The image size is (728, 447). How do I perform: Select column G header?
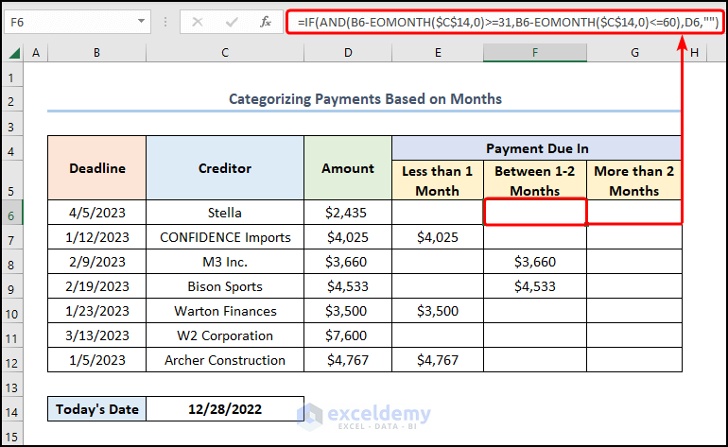point(634,53)
